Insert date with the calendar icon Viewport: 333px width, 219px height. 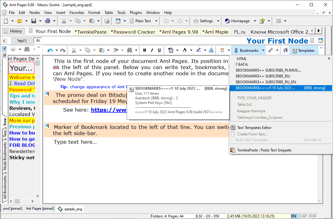click(222, 50)
